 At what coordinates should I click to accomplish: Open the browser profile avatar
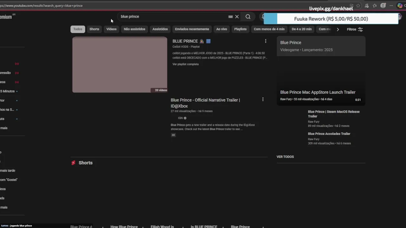[x=383, y=6]
